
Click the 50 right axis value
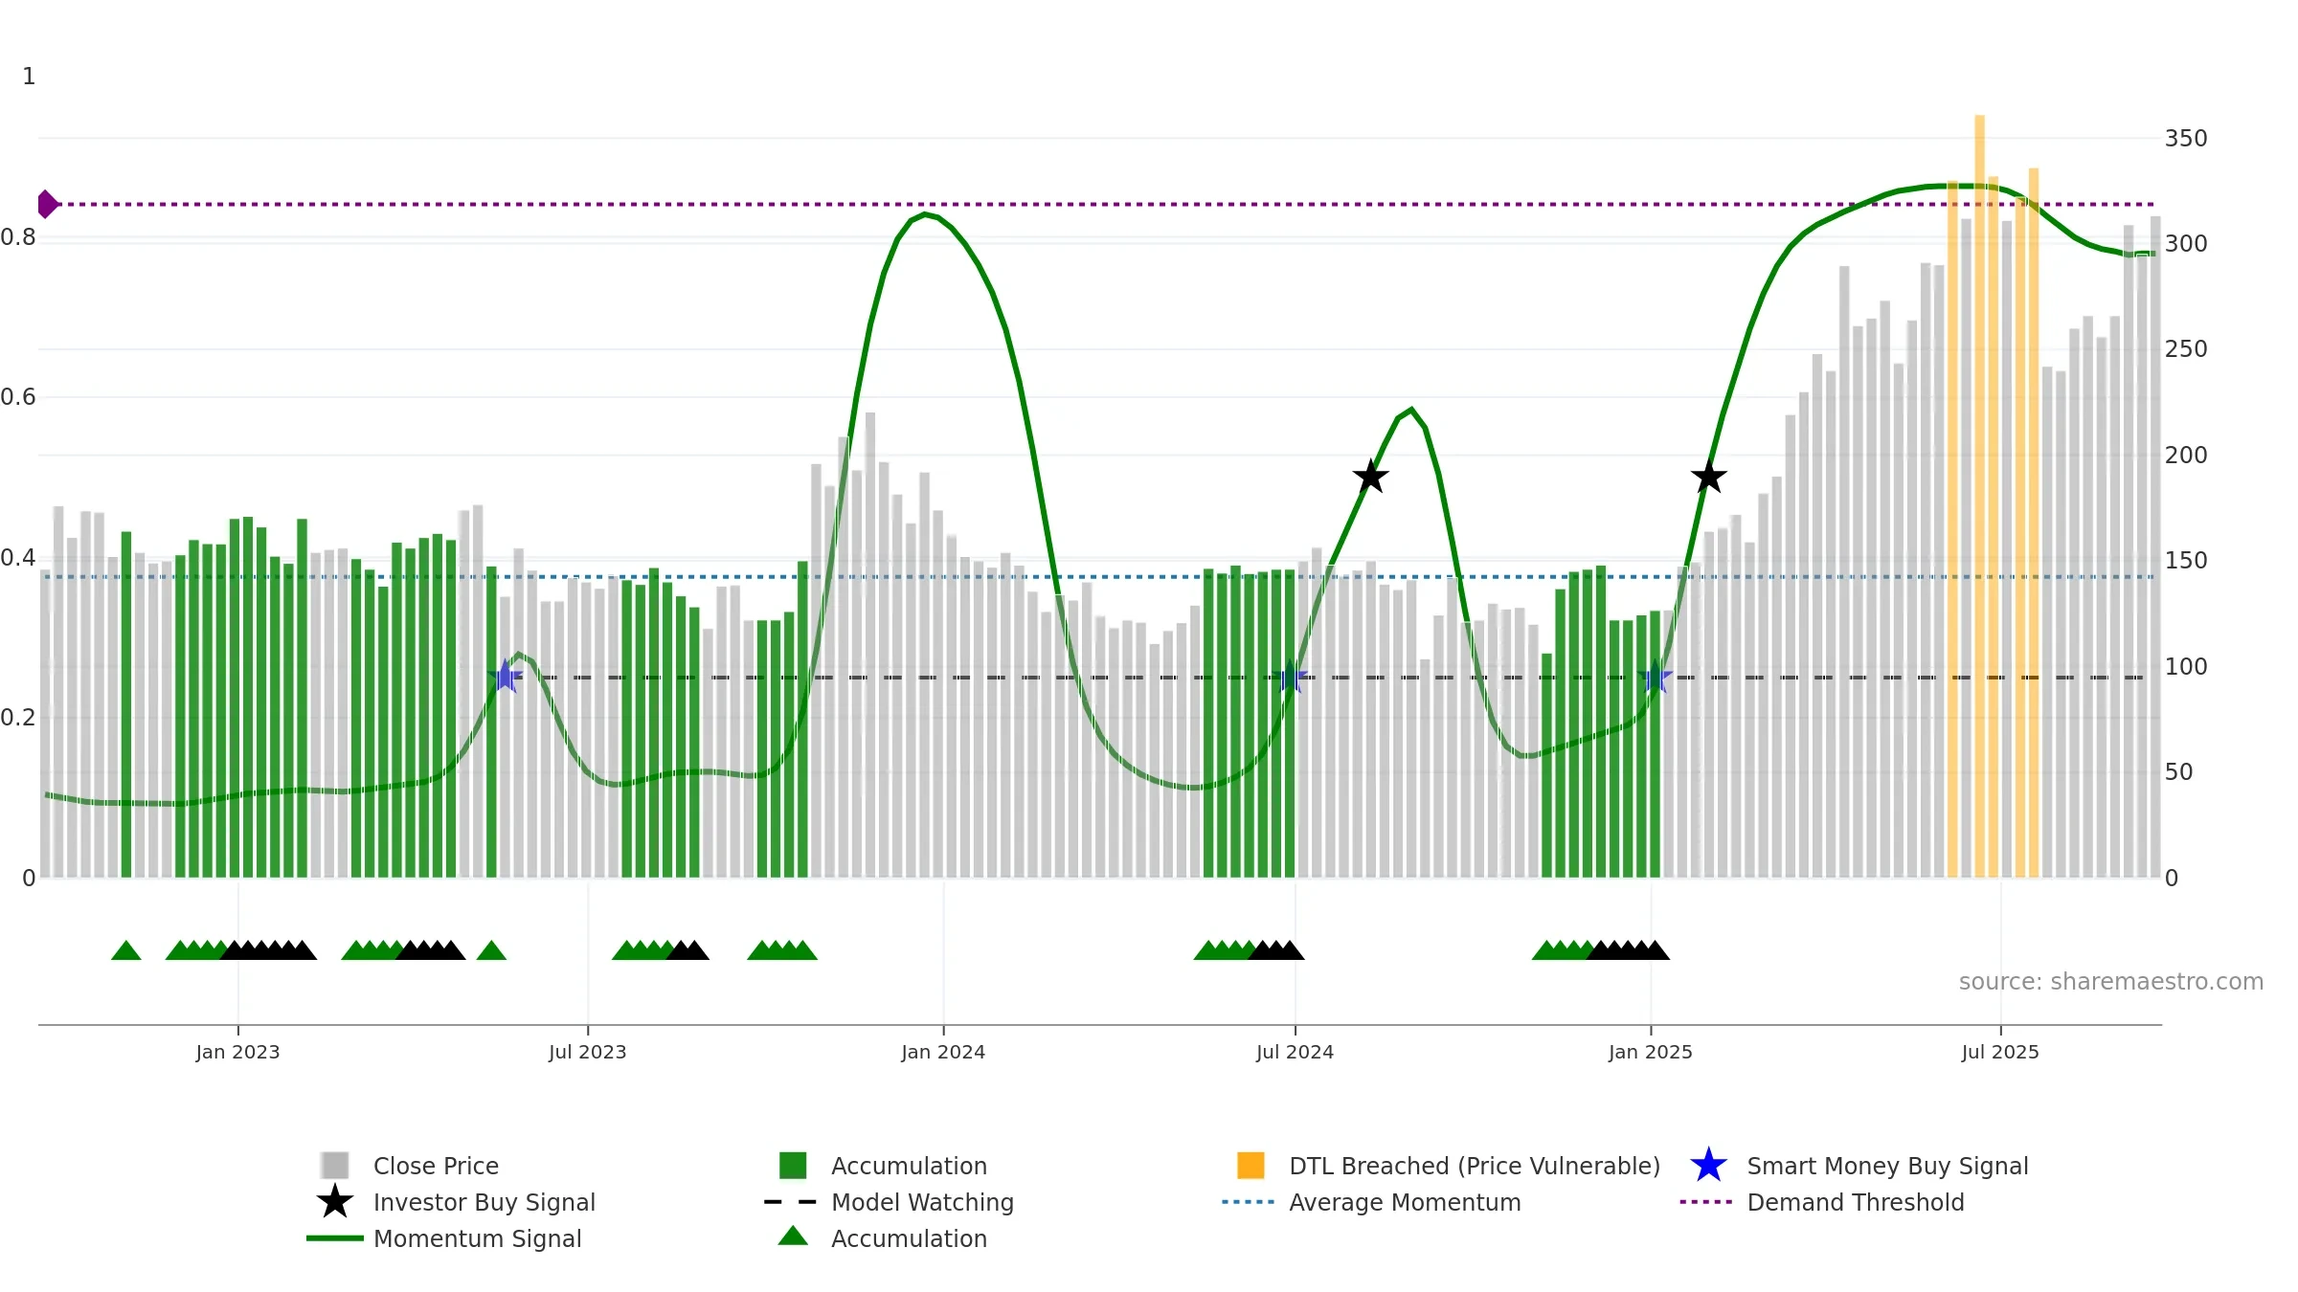click(x=2178, y=772)
